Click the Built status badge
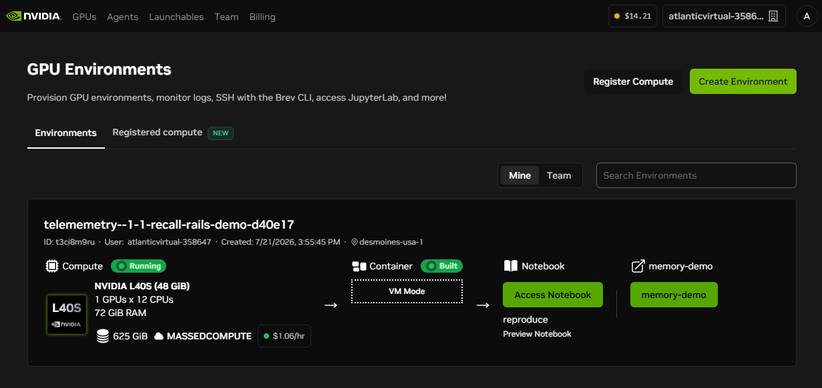822x388 pixels. (441, 266)
